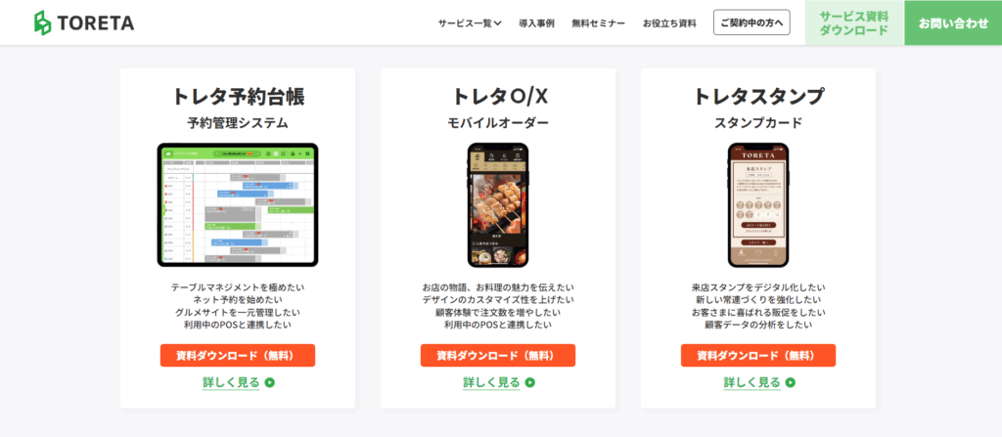Click the mobile order phone image
Image resolution: width=1002 pixels, height=437 pixels.
click(498, 204)
